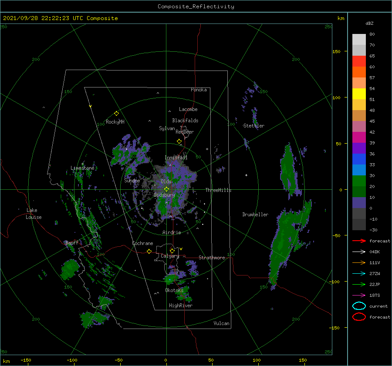392x366 pixels.
Task: Click the yellow radar-center diamond near Didsbury
Action: pos(166,189)
